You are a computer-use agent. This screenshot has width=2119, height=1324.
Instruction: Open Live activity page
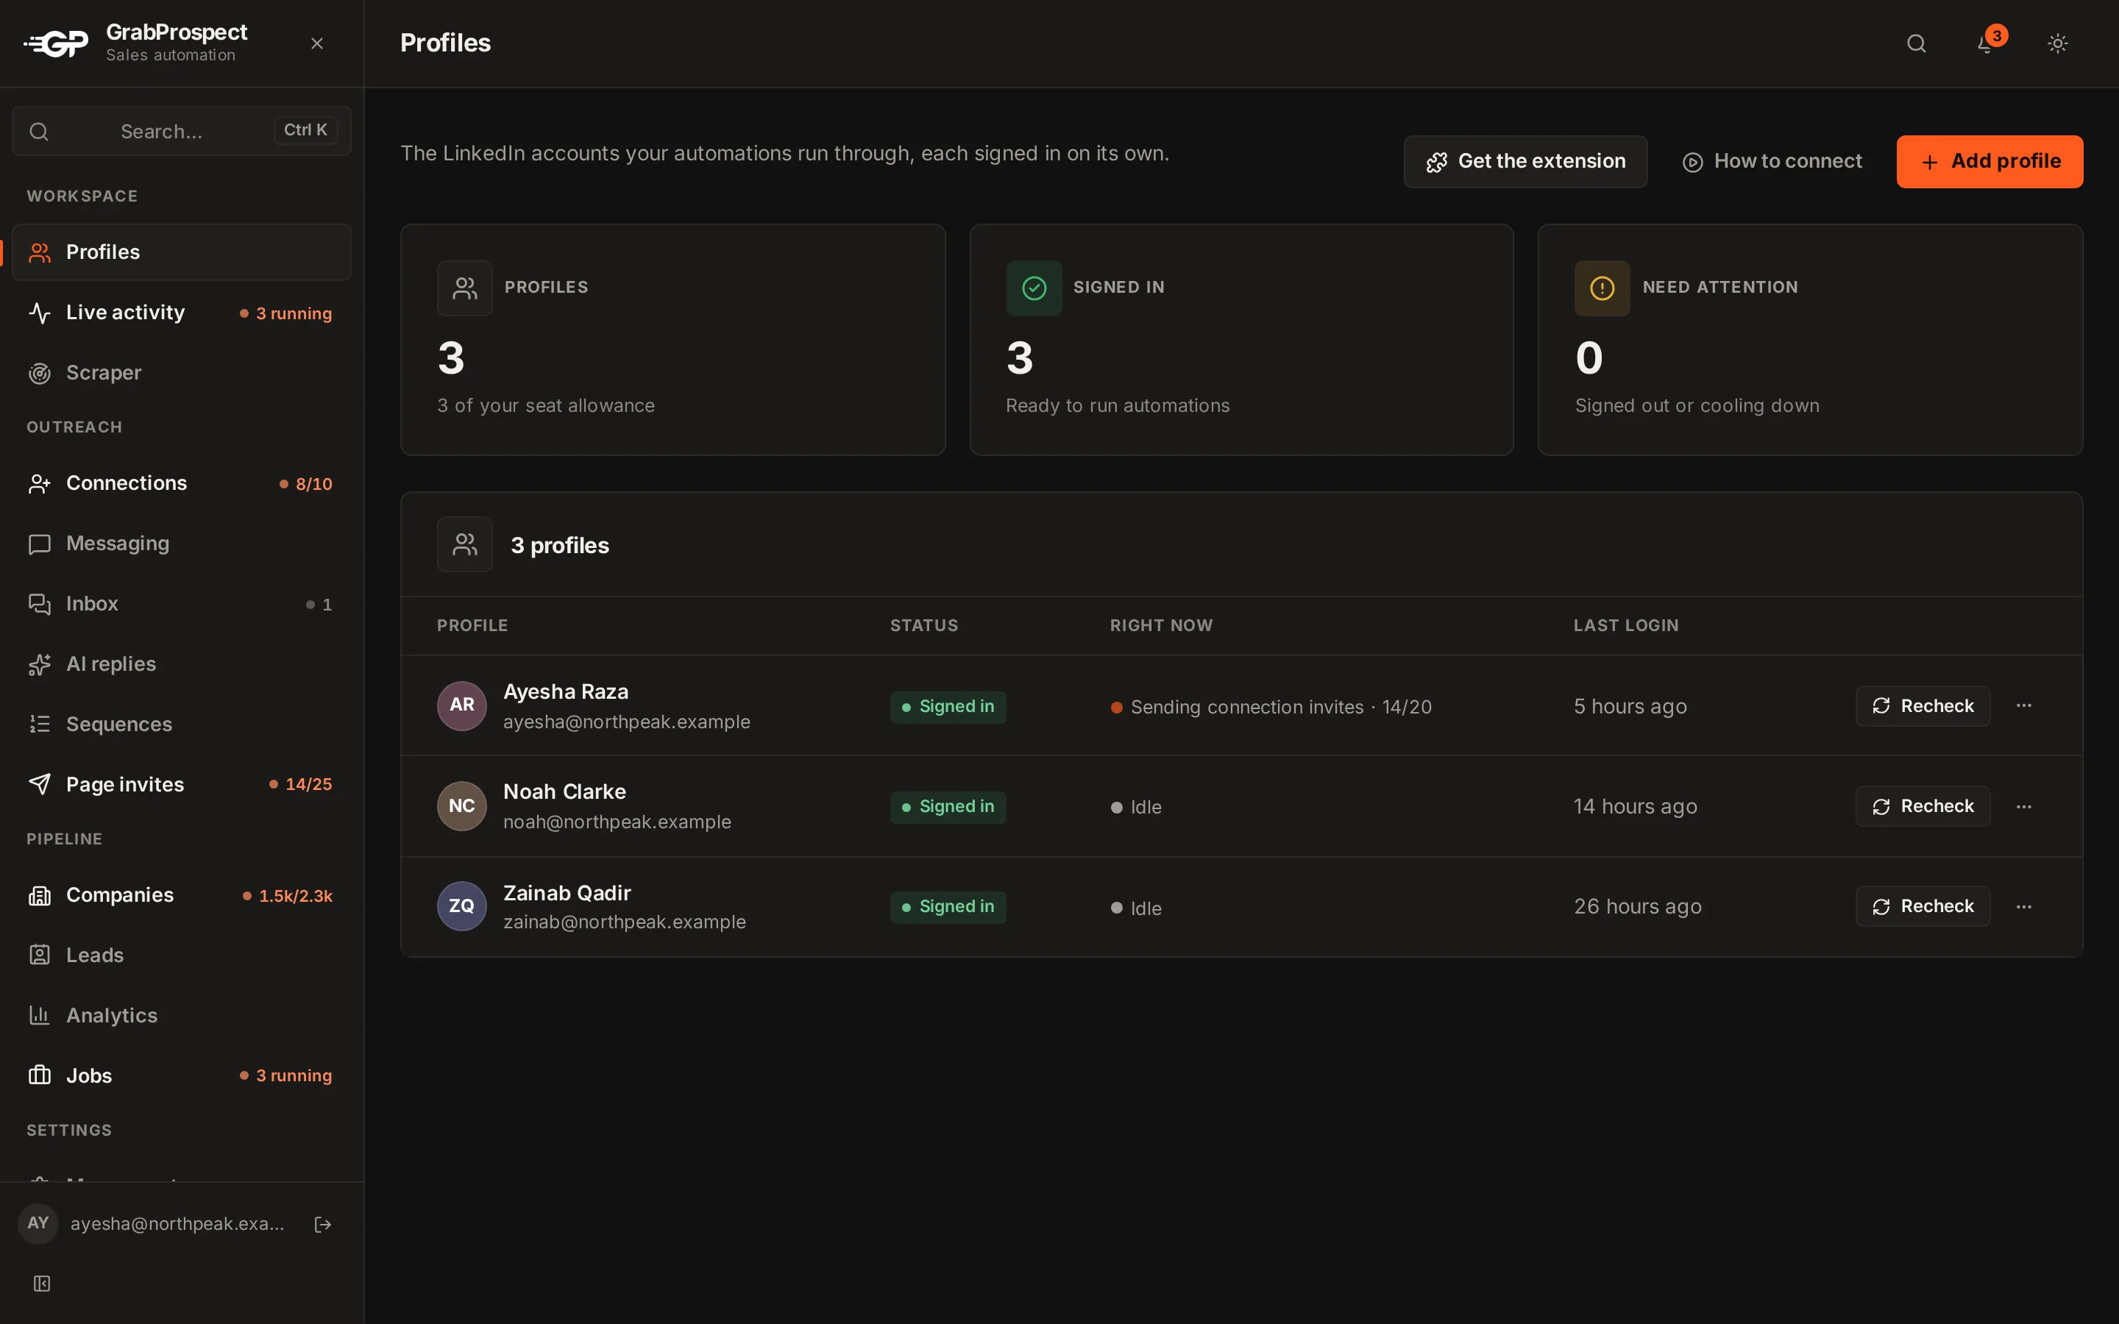181,313
